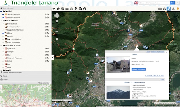Collapse the Siti di interesse folder

pos(4,21)
